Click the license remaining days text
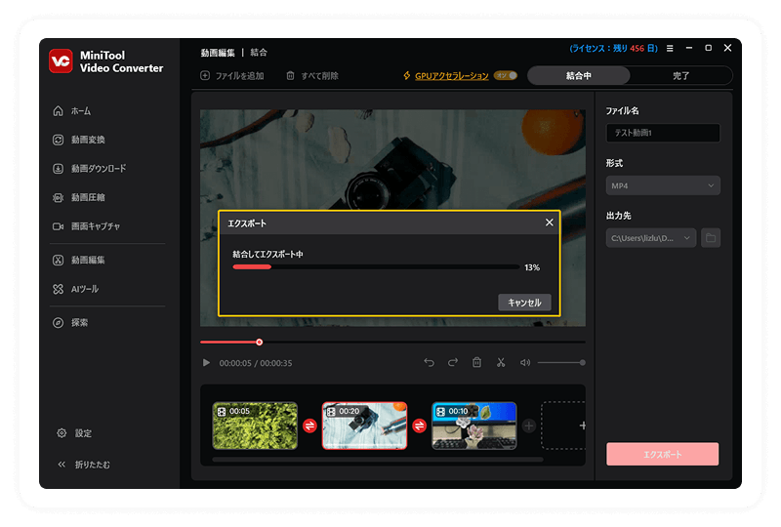 point(614,49)
